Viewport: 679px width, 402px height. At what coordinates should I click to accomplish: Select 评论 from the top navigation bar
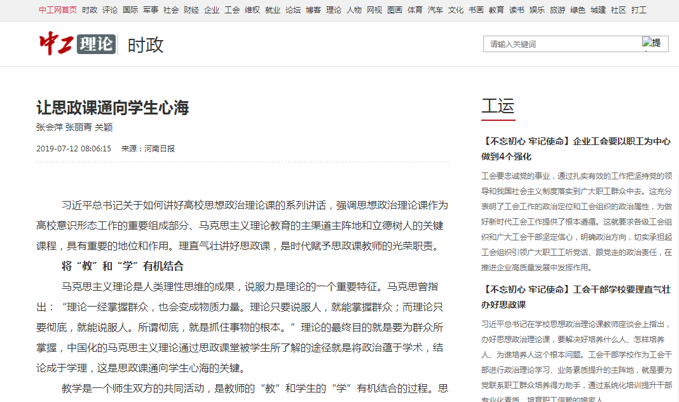[110, 10]
